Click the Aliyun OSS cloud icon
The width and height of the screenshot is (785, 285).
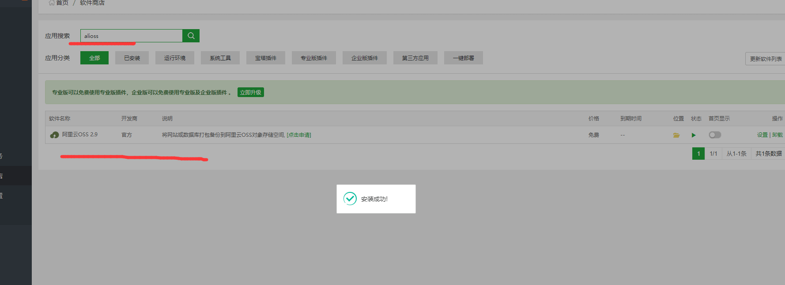tap(54, 135)
